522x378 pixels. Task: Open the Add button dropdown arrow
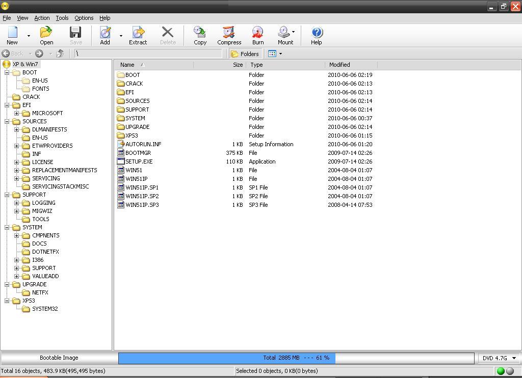(x=121, y=36)
